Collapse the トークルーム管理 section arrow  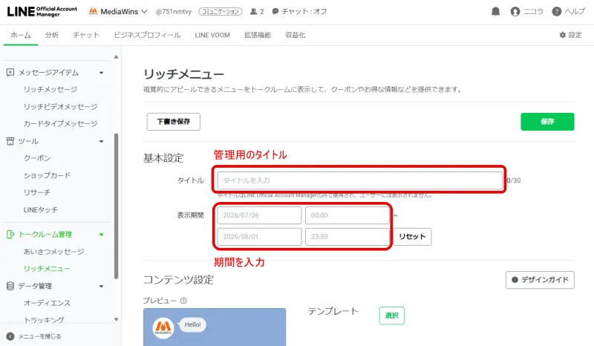(x=101, y=235)
